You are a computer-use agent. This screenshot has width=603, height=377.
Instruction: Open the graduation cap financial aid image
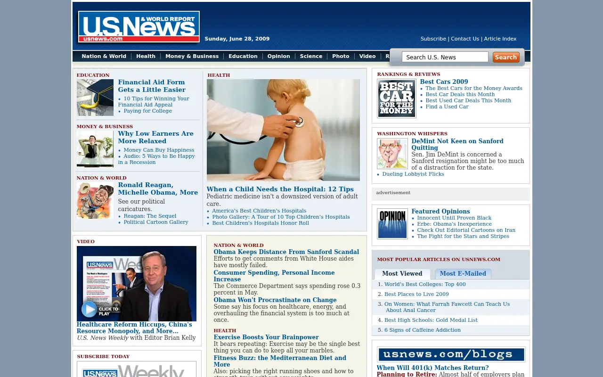tap(95, 98)
